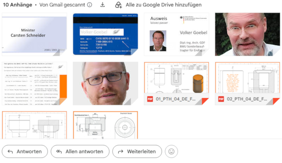
Task: Open the table document with orange bar
Action: pos(34,83)
